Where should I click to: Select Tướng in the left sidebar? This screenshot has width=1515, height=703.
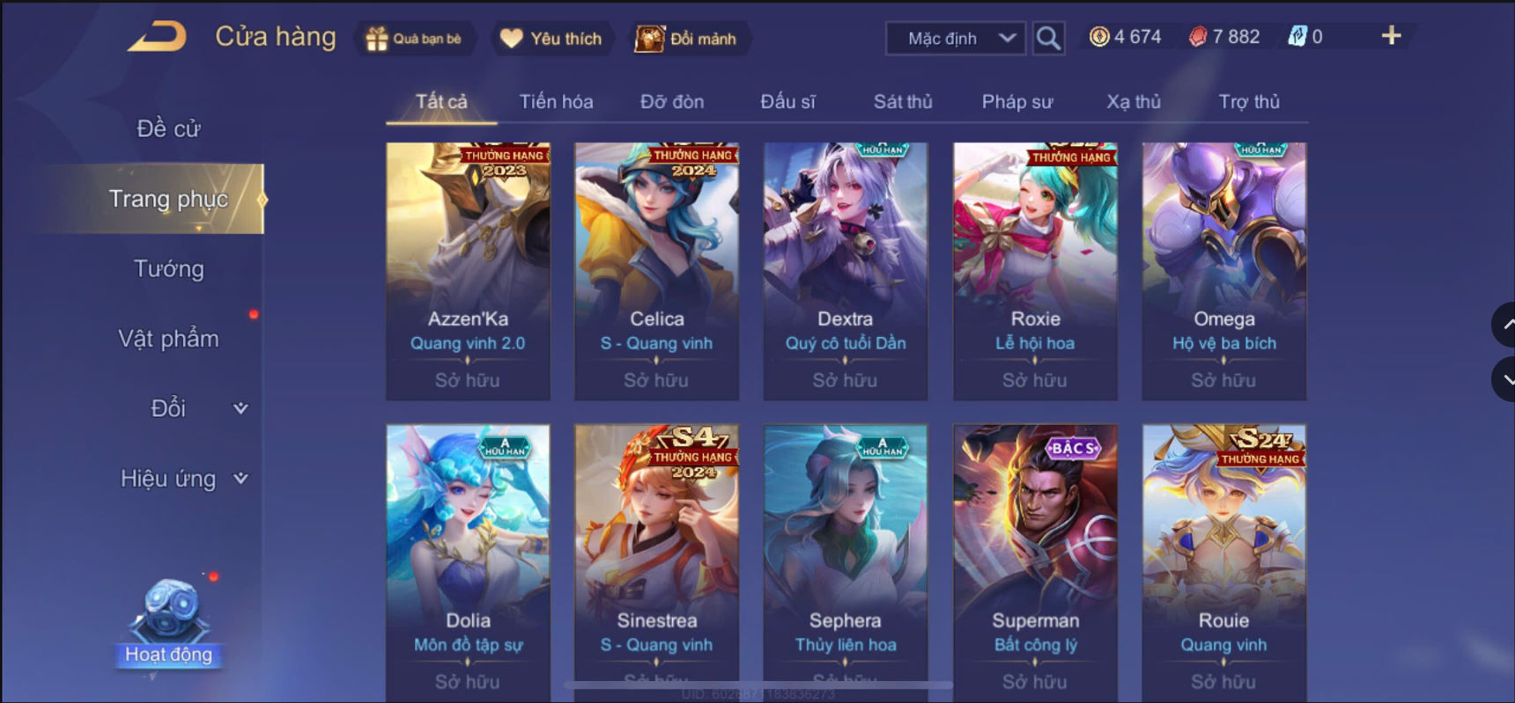point(168,268)
